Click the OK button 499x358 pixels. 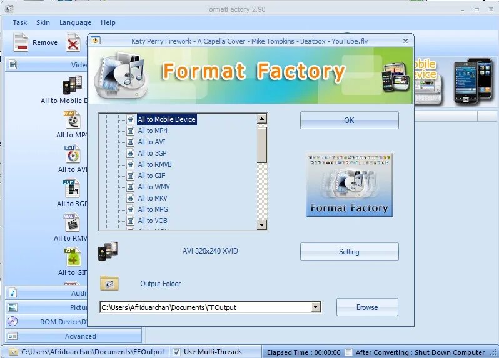(349, 120)
